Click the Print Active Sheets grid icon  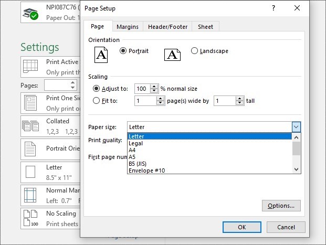click(x=30, y=67)
